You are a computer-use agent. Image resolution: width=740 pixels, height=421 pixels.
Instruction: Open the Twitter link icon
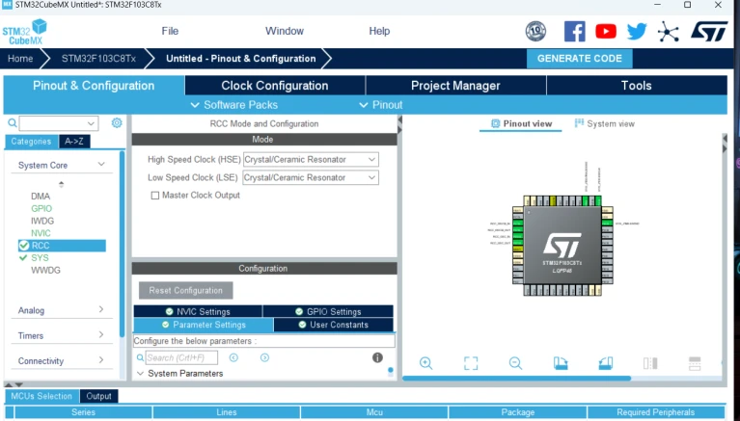[x=637, y=32]
